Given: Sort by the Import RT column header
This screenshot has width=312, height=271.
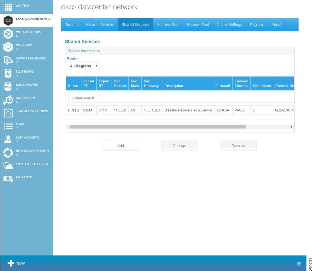Looking at the screenshot, I should [89, 83].
